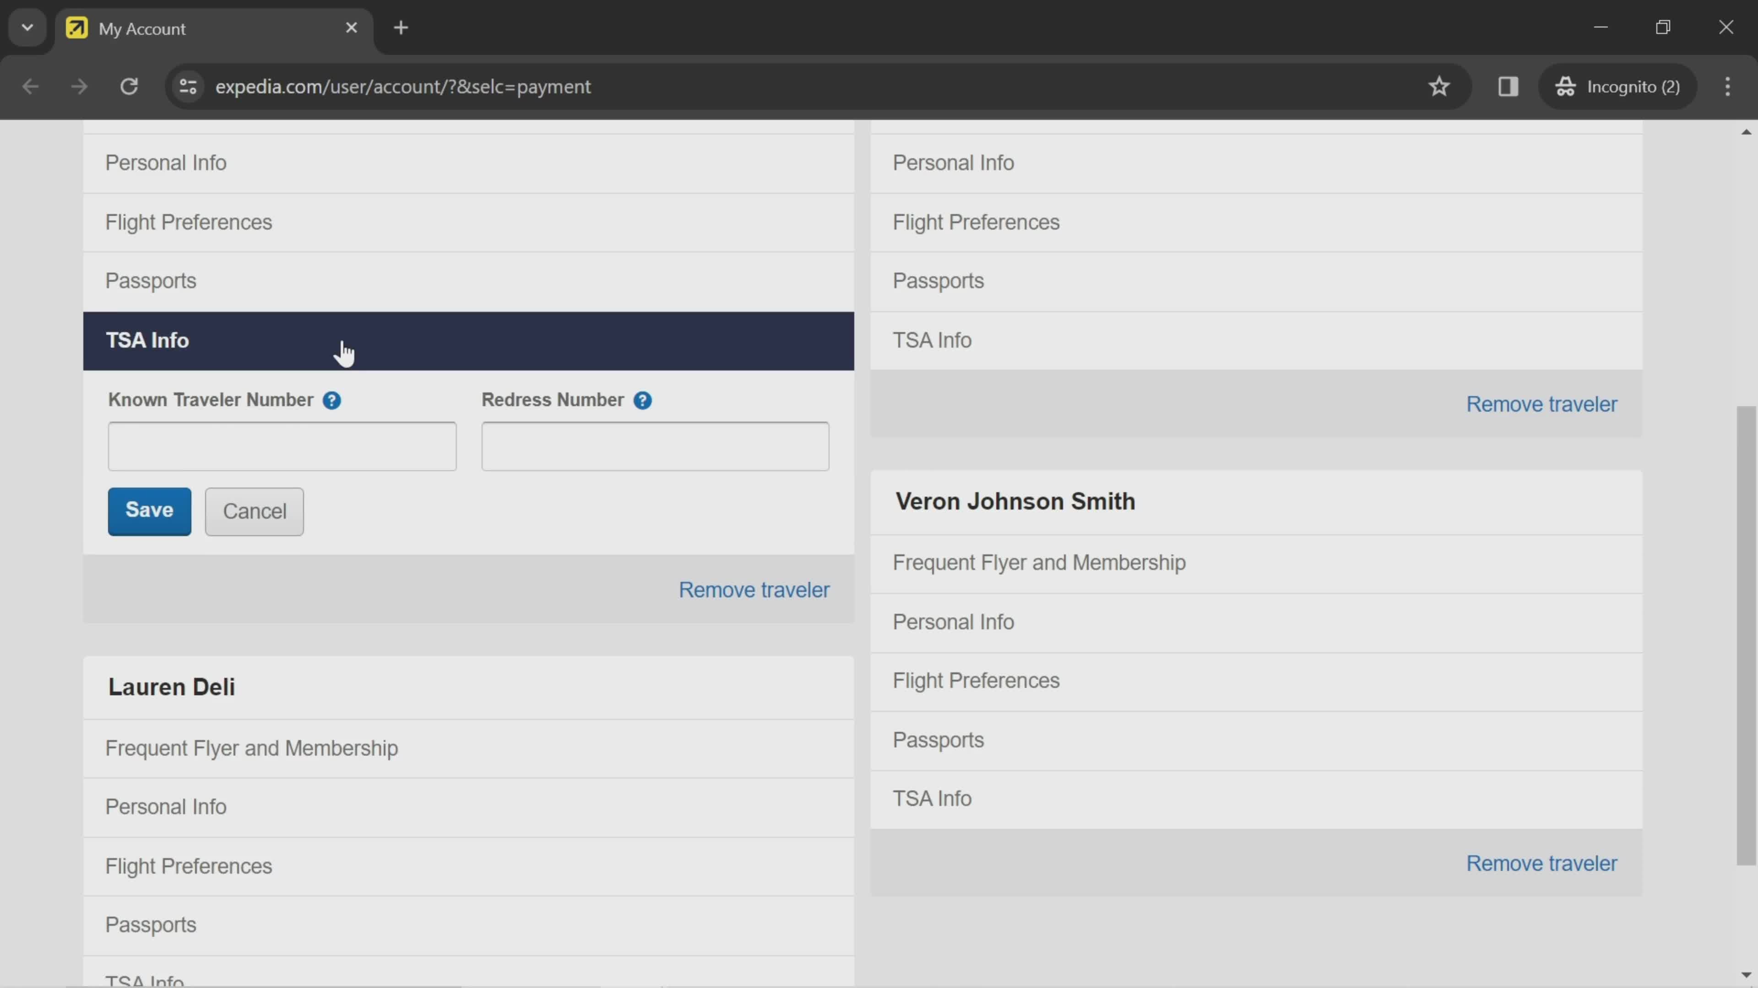Click the Known Traveler Number help icon

tap(332, 399)
